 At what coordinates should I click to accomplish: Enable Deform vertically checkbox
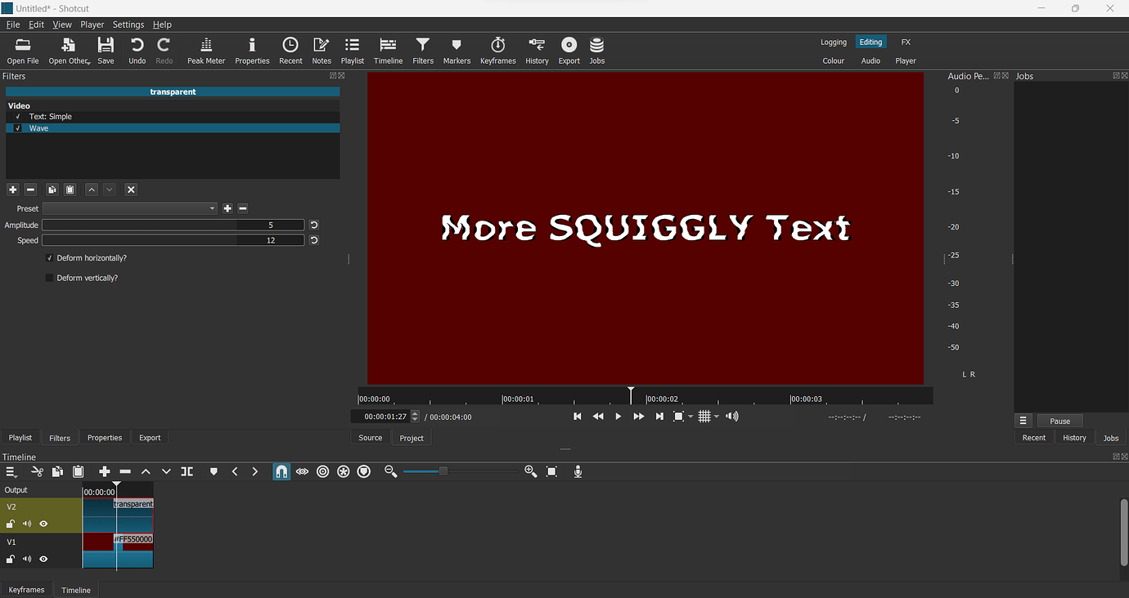tap(49, 277)
